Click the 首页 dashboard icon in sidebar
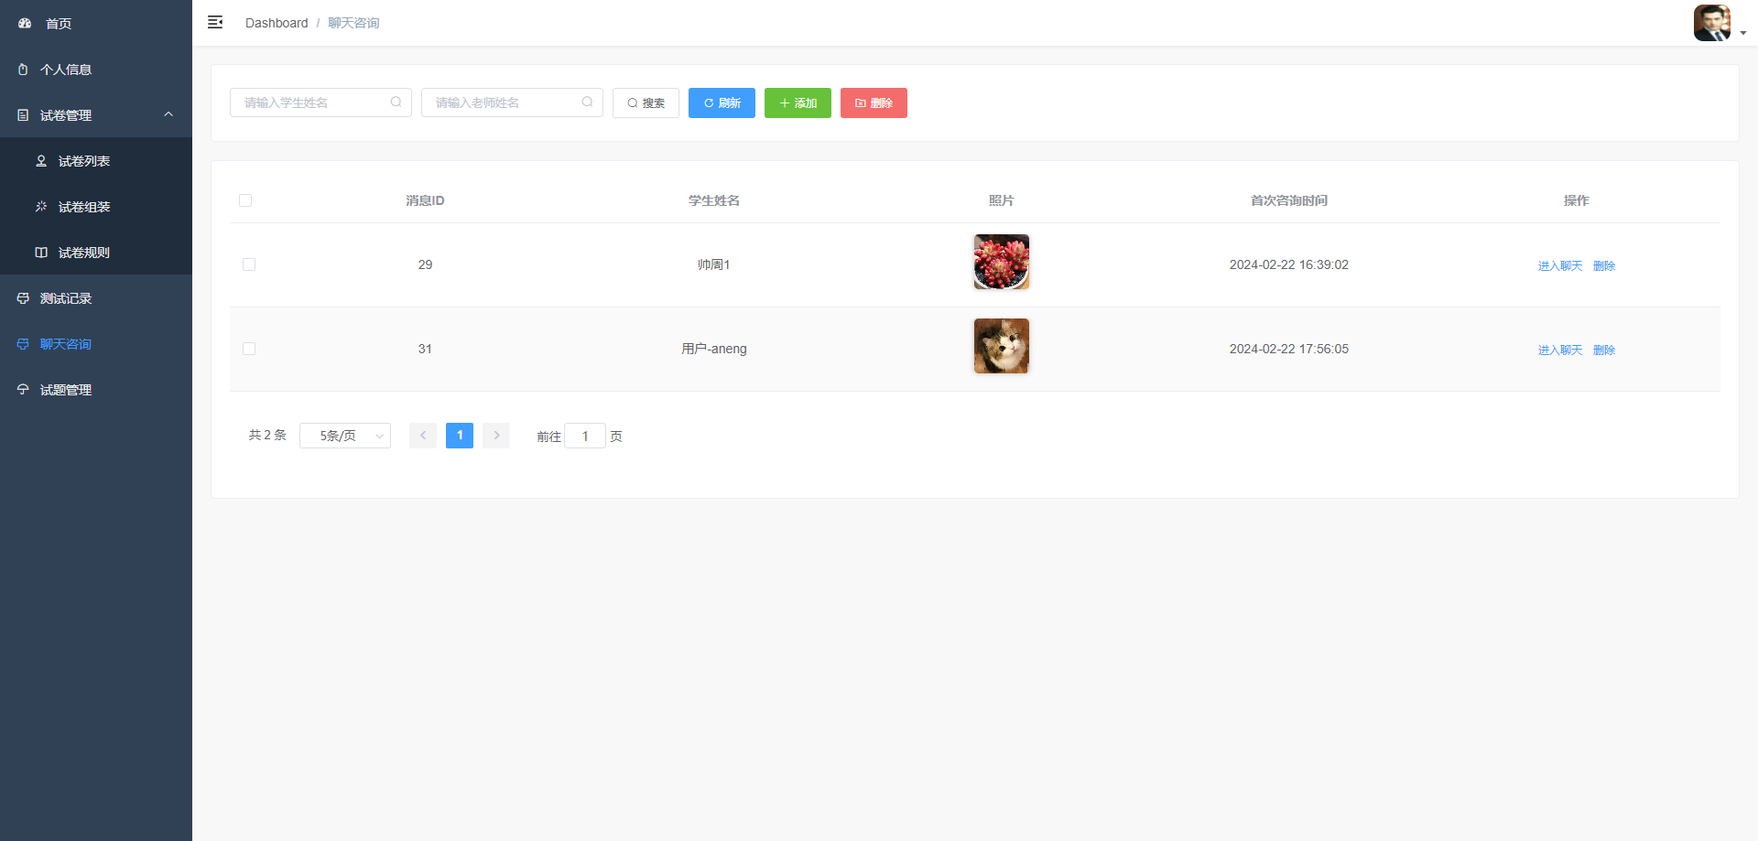 (25, 23)
